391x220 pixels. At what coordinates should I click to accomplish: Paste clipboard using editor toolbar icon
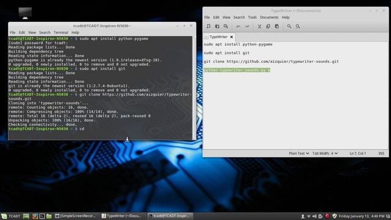click(x=277, y=26)
